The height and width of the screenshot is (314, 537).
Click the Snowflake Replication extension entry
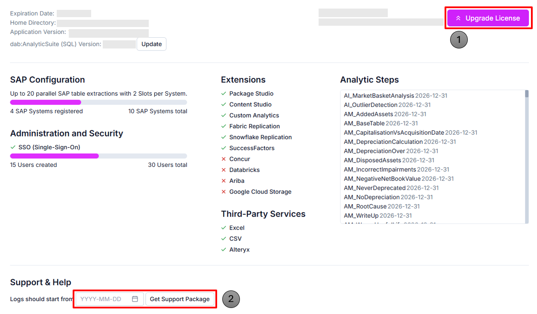point(261,137)
